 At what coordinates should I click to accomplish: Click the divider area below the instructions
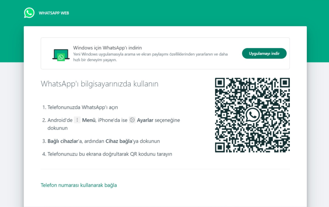165,169
